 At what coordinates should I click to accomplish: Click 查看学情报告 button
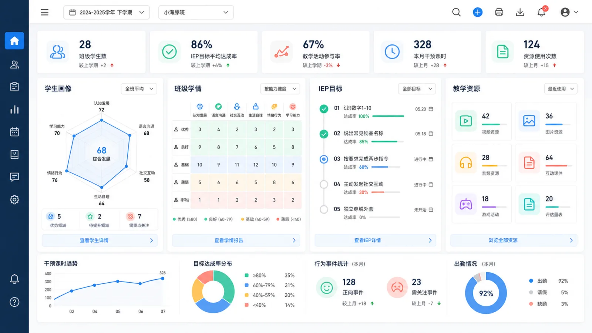pos(236,240)
